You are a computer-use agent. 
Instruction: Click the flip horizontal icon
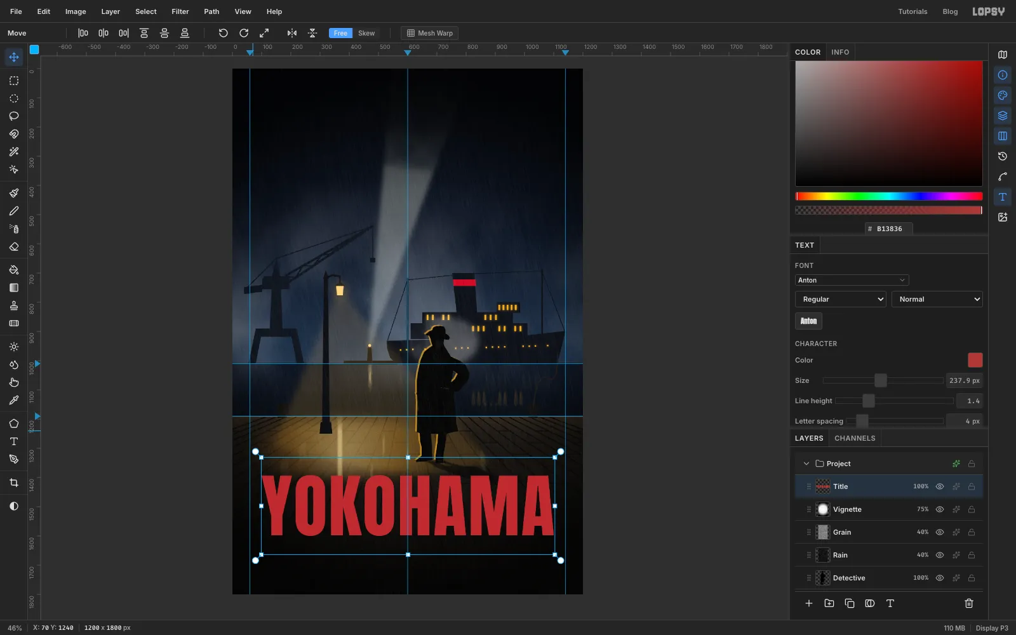[x=292, y=33]
